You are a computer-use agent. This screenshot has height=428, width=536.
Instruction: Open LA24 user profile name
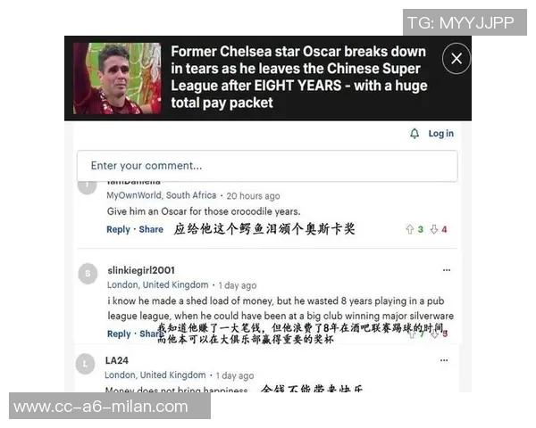coord(117,360)
